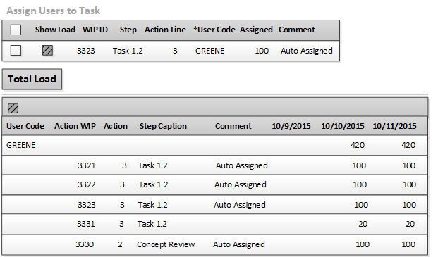The height and width of the screenshot is (257, 438).
Task: Edit the Assigned value 100 for WIP 3323
Action: (262, 51)
